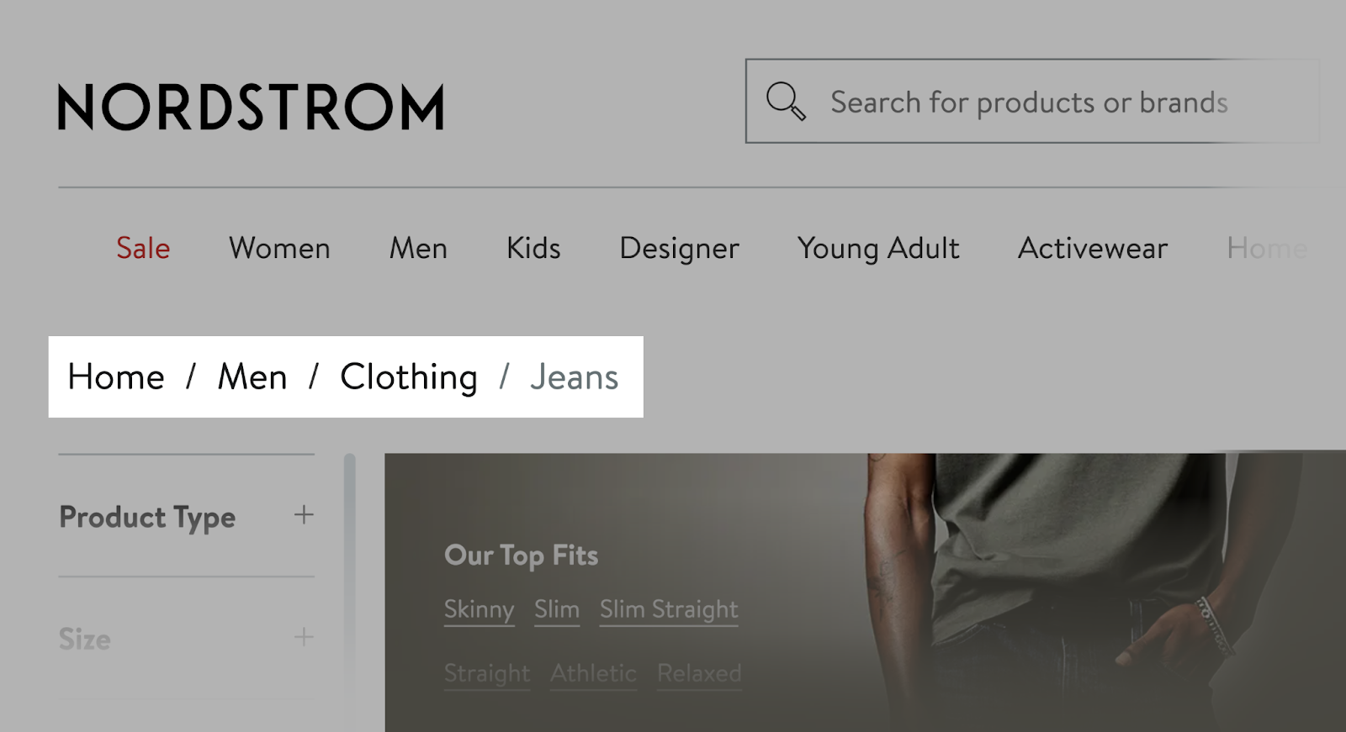1346x732 pixels.
Task: Open the Skinny fit link
Action: click(479, 609)
